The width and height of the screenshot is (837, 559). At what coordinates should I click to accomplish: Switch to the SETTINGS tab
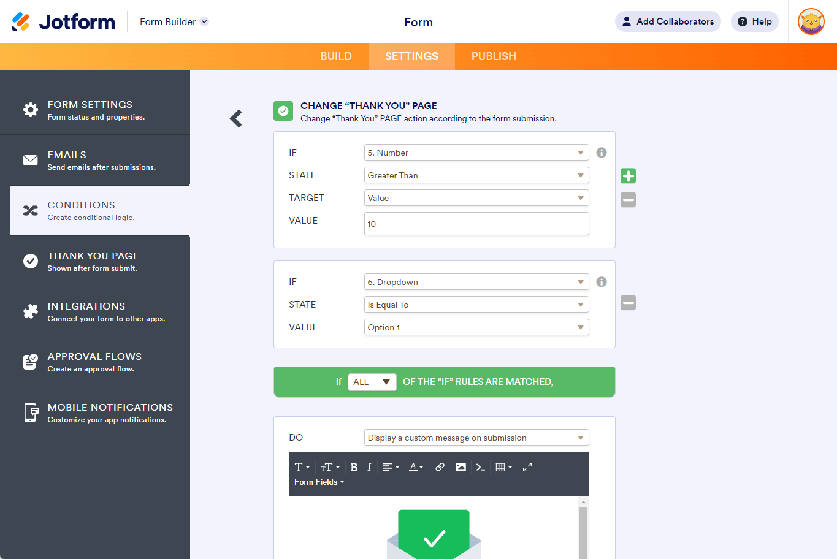coord(411,56)
